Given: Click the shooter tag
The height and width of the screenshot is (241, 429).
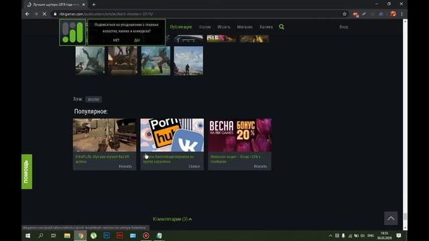Looking at the screenshot, I should 94,99.
